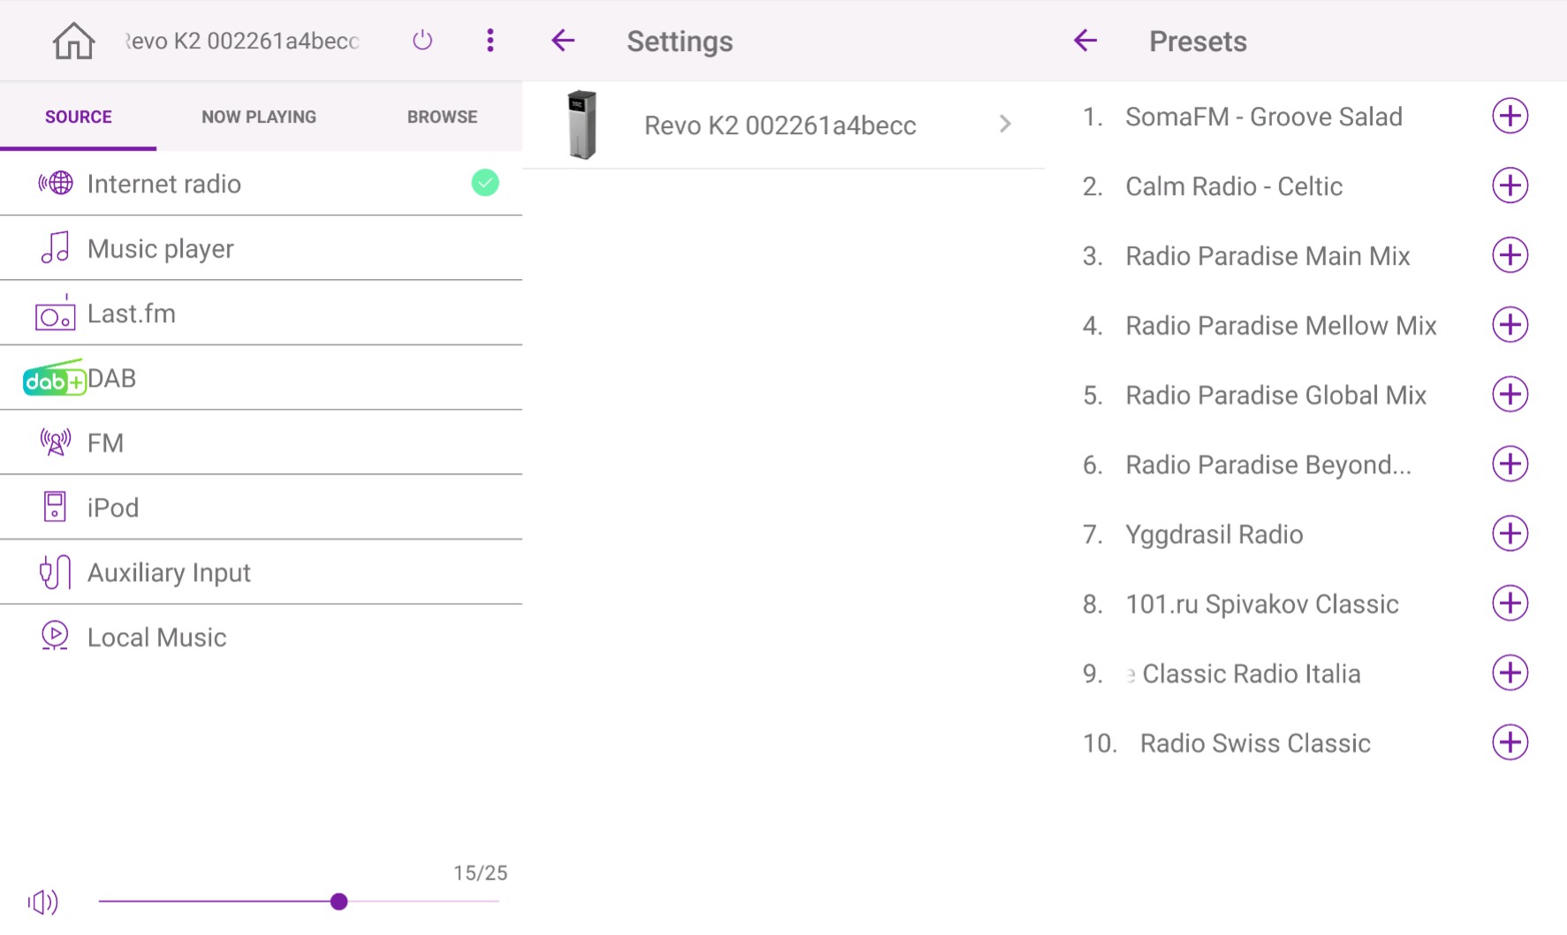This screenshot has width=1567, height=935.
Task: Choose Auxiliary Input source
Action: [x=169, y=573]
